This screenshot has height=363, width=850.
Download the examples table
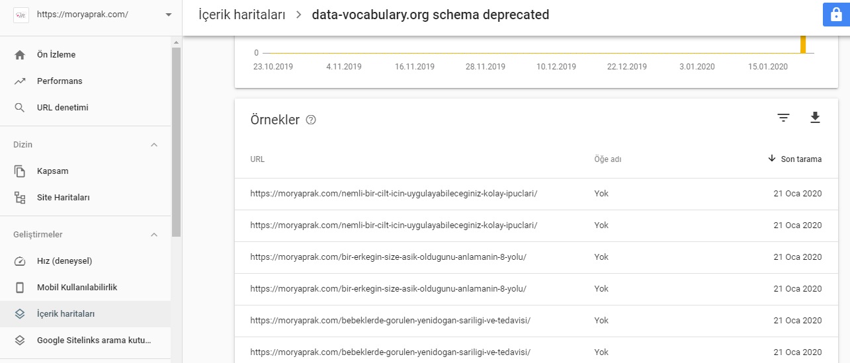point(815,118)
